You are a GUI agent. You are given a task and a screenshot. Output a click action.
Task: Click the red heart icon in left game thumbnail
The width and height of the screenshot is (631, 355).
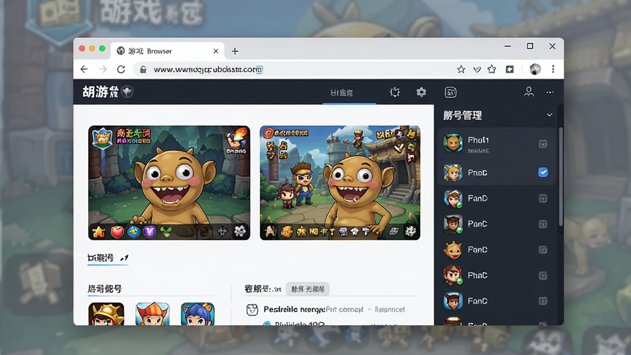[117, 232]
